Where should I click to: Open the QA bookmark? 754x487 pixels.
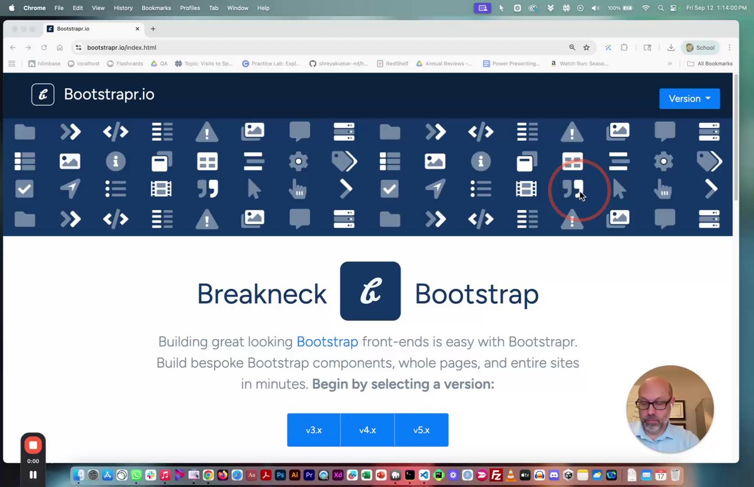click(159, 64)
